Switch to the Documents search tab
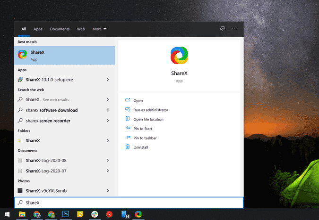319x220 pixels. (x=60, y=29)
